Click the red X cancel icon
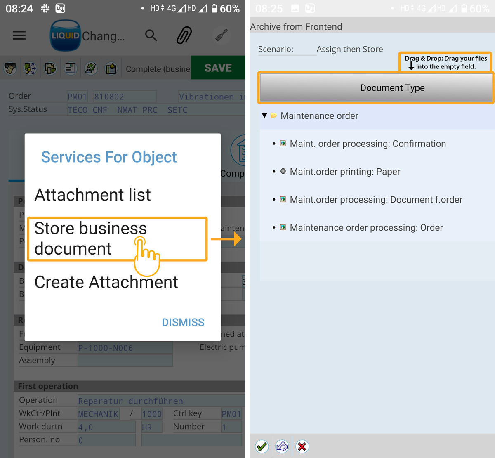Image resolution: width=495 pixels, height=458 pixels. [x=302, y=446]
